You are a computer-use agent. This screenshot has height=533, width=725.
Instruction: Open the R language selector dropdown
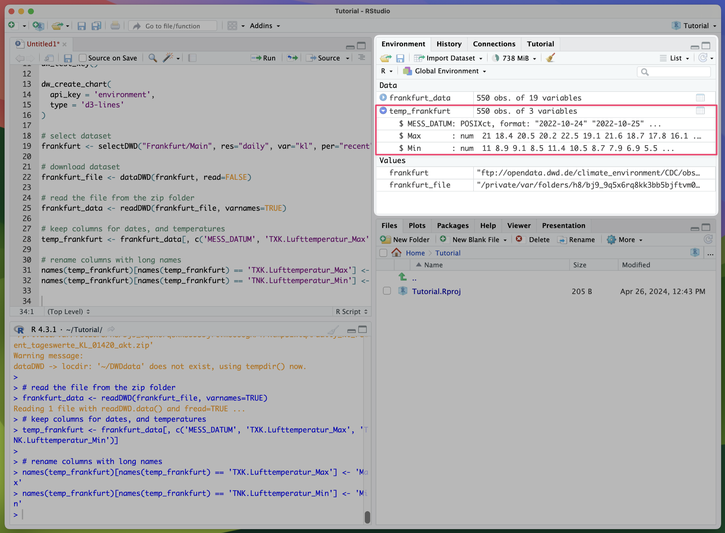click(387, 71)
